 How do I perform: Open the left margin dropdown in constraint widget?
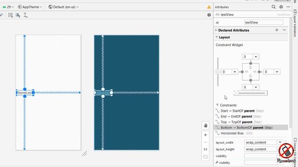[x=235, y=72]
